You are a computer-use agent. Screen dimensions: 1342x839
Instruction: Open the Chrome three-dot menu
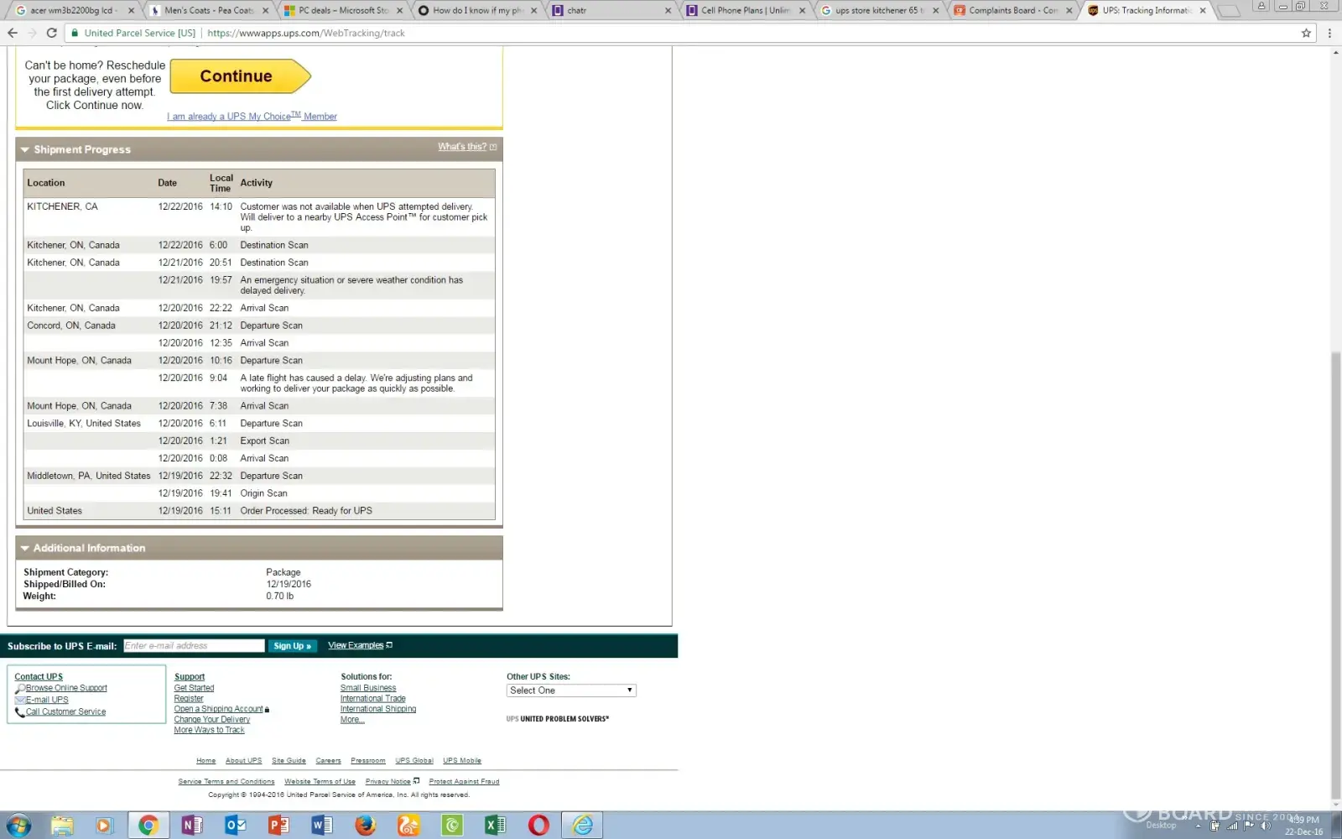(1329, 33)
